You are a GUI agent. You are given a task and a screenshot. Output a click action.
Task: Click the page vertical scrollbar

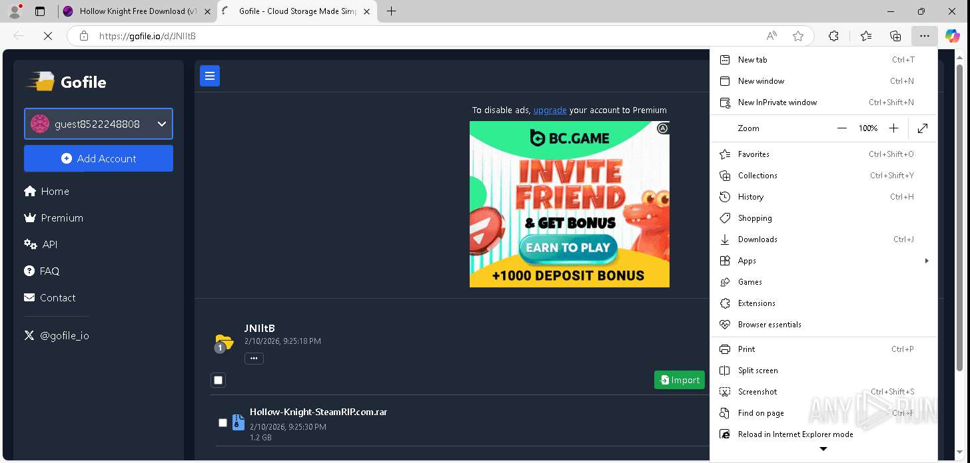[x=959, y=216]
